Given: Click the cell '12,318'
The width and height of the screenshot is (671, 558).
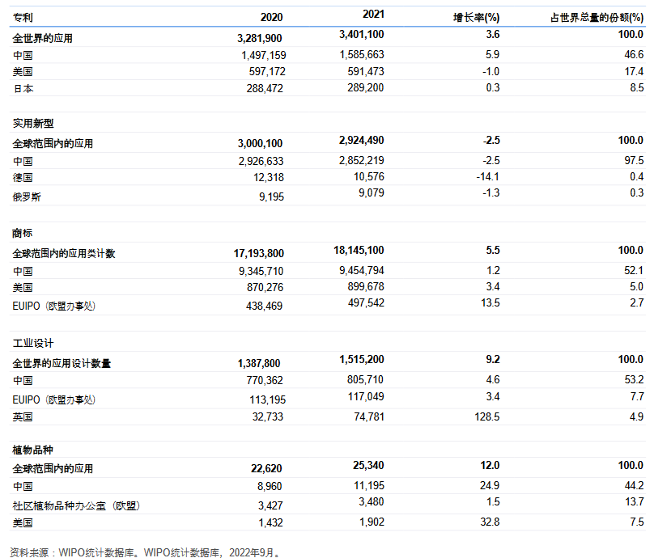Looking at the screenshot, I should point(269,177).
